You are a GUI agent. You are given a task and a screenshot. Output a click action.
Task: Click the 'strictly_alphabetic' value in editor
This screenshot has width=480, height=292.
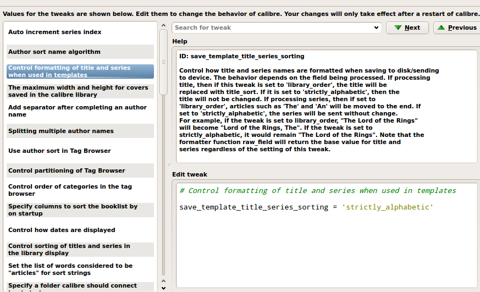coord(387,207)
